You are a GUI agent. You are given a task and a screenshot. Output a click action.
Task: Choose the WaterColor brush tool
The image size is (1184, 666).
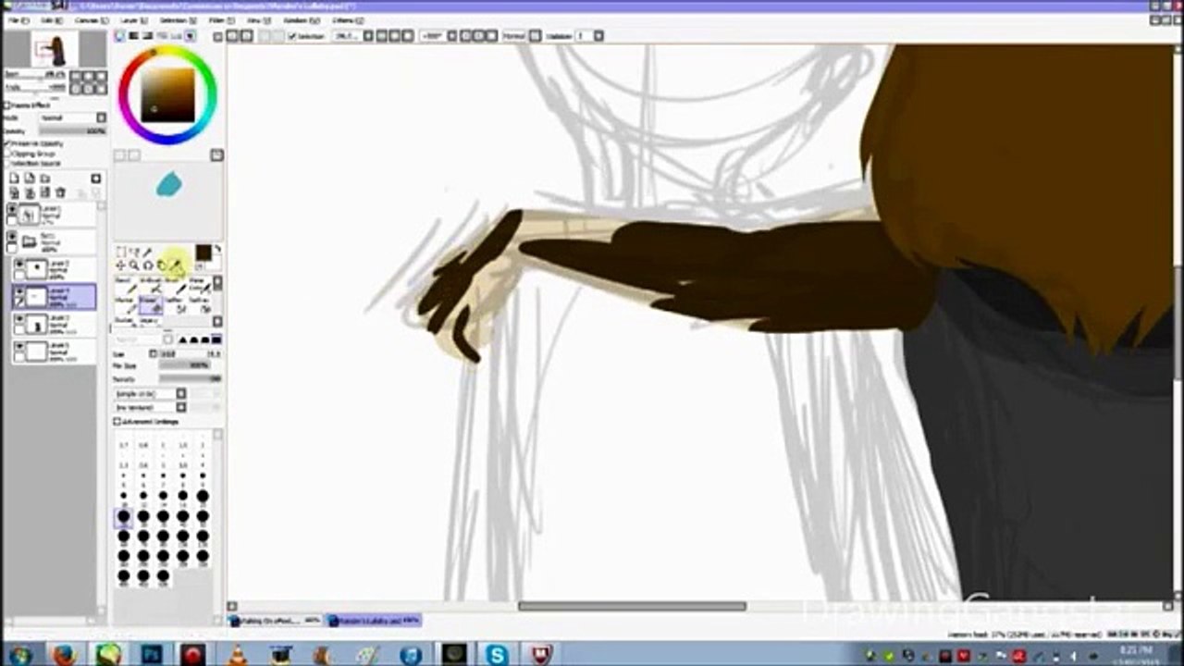coord(199,286)
